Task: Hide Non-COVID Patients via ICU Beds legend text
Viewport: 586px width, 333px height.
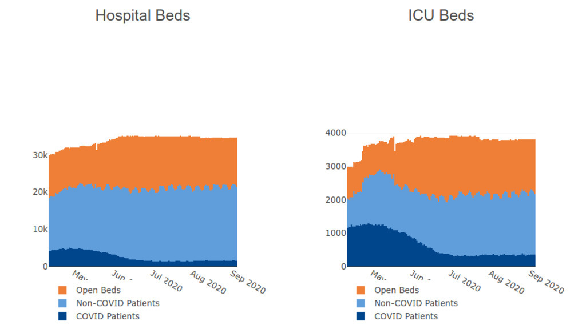Action: click(416, 303)
